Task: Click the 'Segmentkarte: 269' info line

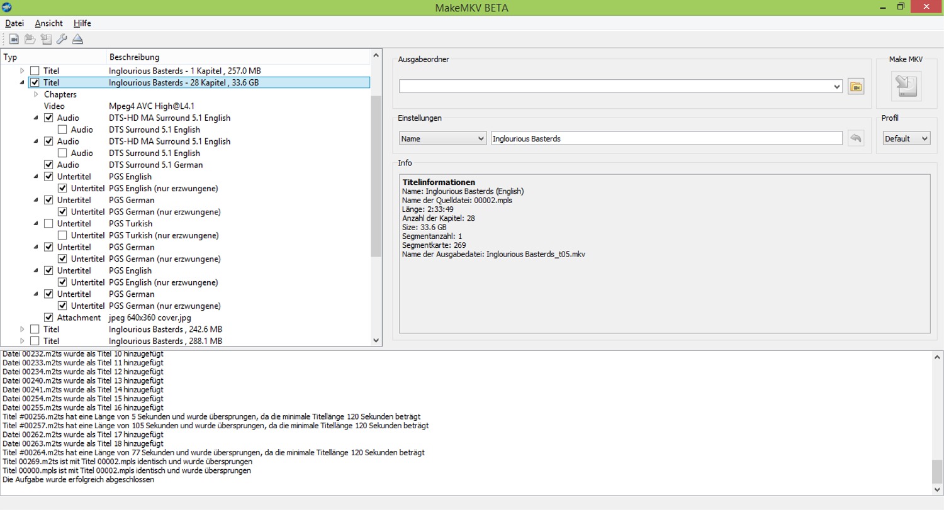Action: point(434,245)
